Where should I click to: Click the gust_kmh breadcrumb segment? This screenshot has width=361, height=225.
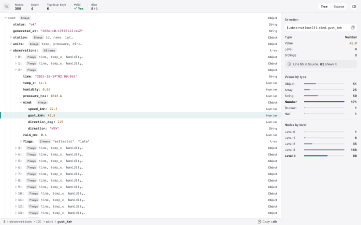(x=65, y=221)
